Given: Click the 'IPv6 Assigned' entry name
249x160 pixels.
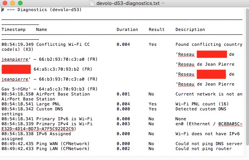Looking at the screenshot, I should [x=52, y=134].
